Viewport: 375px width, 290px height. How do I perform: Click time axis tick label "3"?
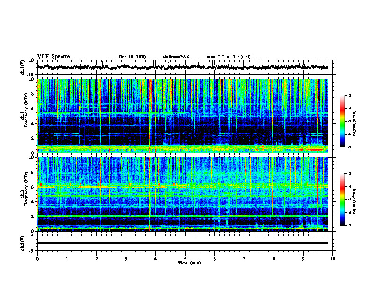(x=126, y=259)
